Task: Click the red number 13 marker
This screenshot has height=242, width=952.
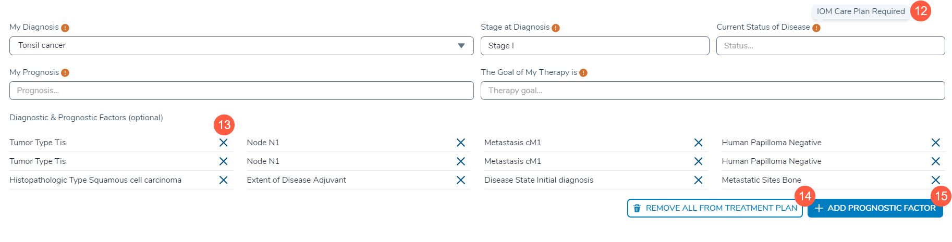Action: [224, 125]
